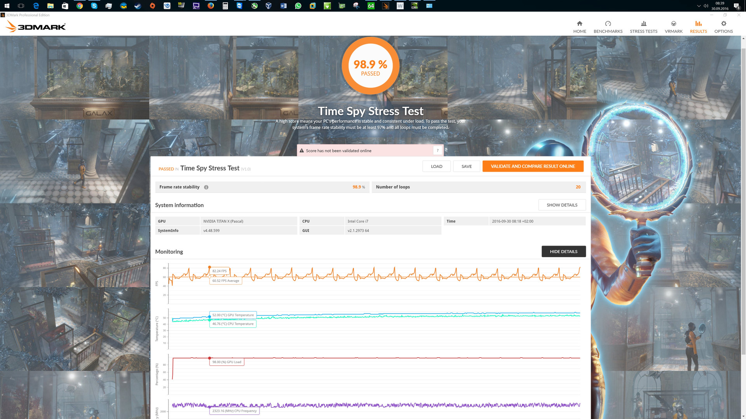Viewport: 746px width, 419px height.
Task: Open Microsoft Word from the taskbar
Action: 283,6
